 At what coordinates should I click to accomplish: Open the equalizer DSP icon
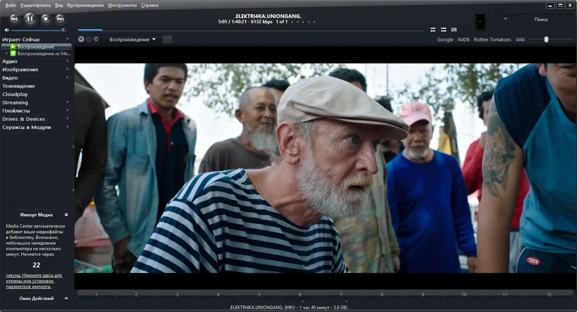point(454,30)
